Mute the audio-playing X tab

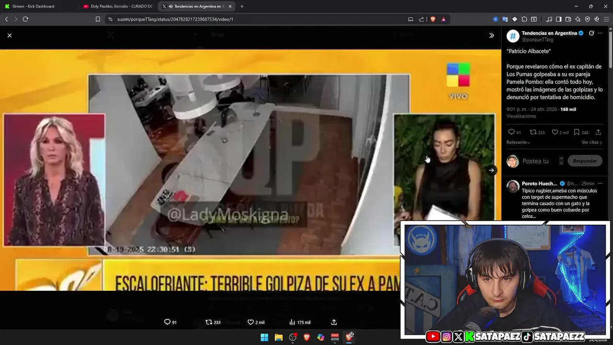click(x=171, y=6)
